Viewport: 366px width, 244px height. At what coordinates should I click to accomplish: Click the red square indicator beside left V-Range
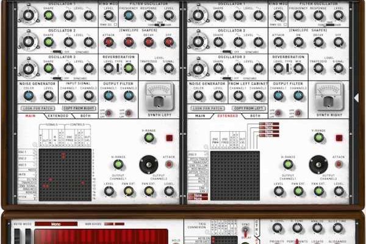click(169, 138)
